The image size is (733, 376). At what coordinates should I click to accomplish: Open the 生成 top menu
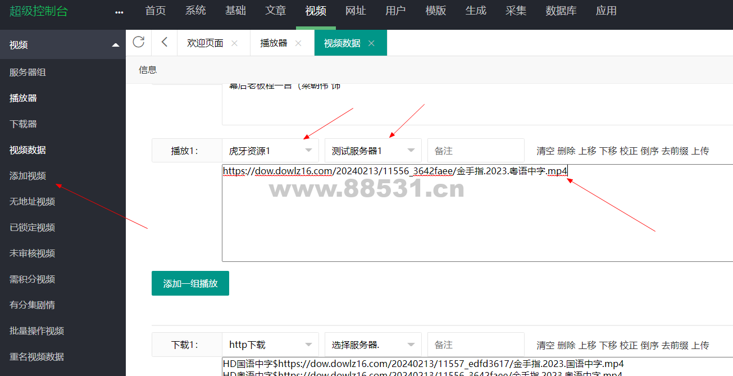point(476,11)
